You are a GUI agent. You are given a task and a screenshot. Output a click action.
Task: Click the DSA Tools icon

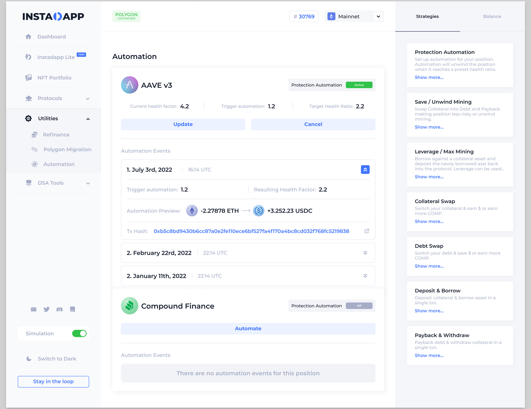(x=29, y=183)
